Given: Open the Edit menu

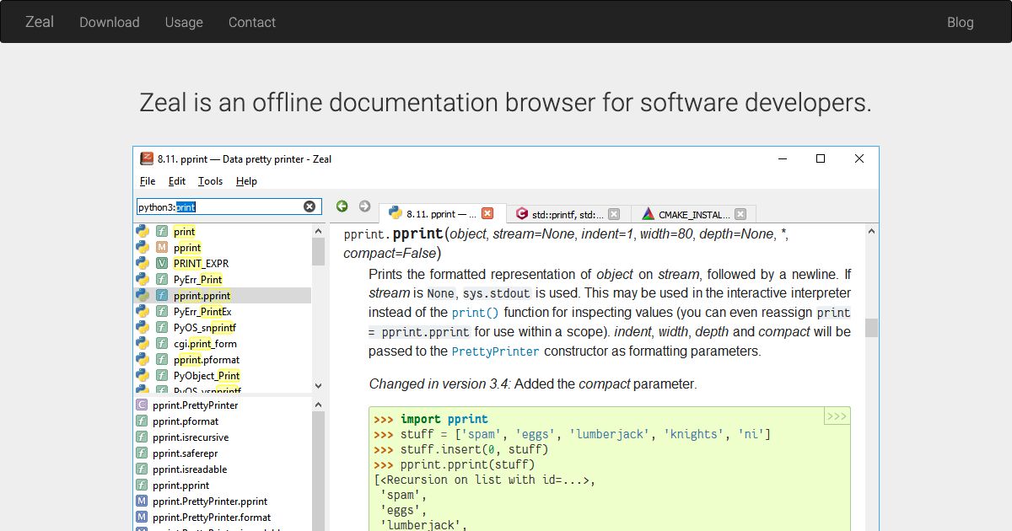Looking at the screenshot, I should pos(177,181).
